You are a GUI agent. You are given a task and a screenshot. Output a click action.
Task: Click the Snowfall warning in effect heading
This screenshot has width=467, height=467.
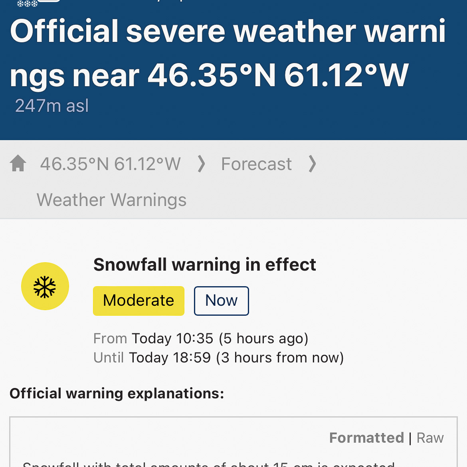pyautogui.click(x=204, y=265)
